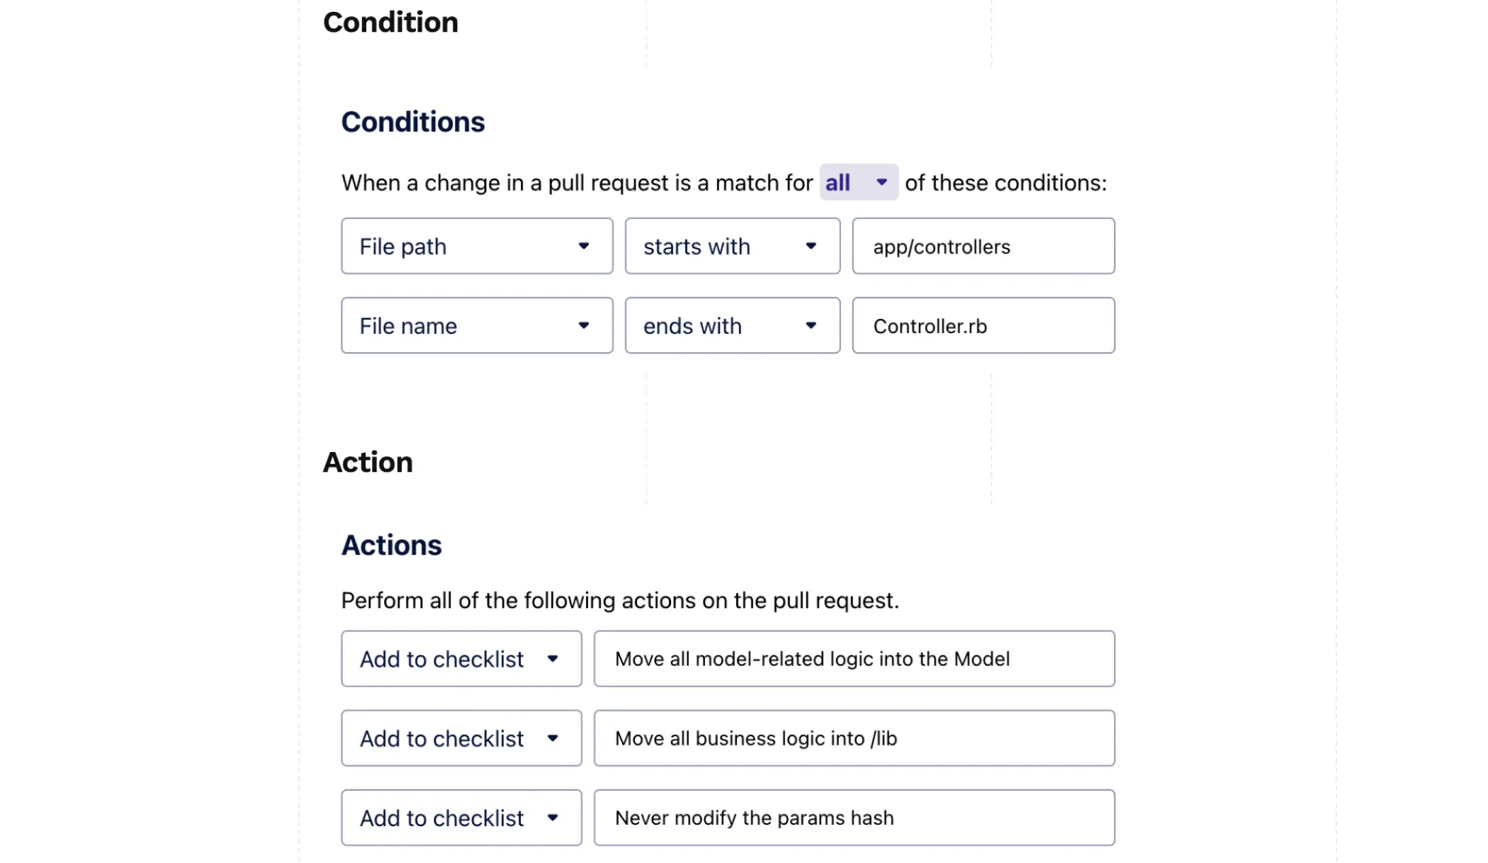Open Add to checklist dropdown for params hash
This screenshot has height=863, width=1488.
(461, 818)
